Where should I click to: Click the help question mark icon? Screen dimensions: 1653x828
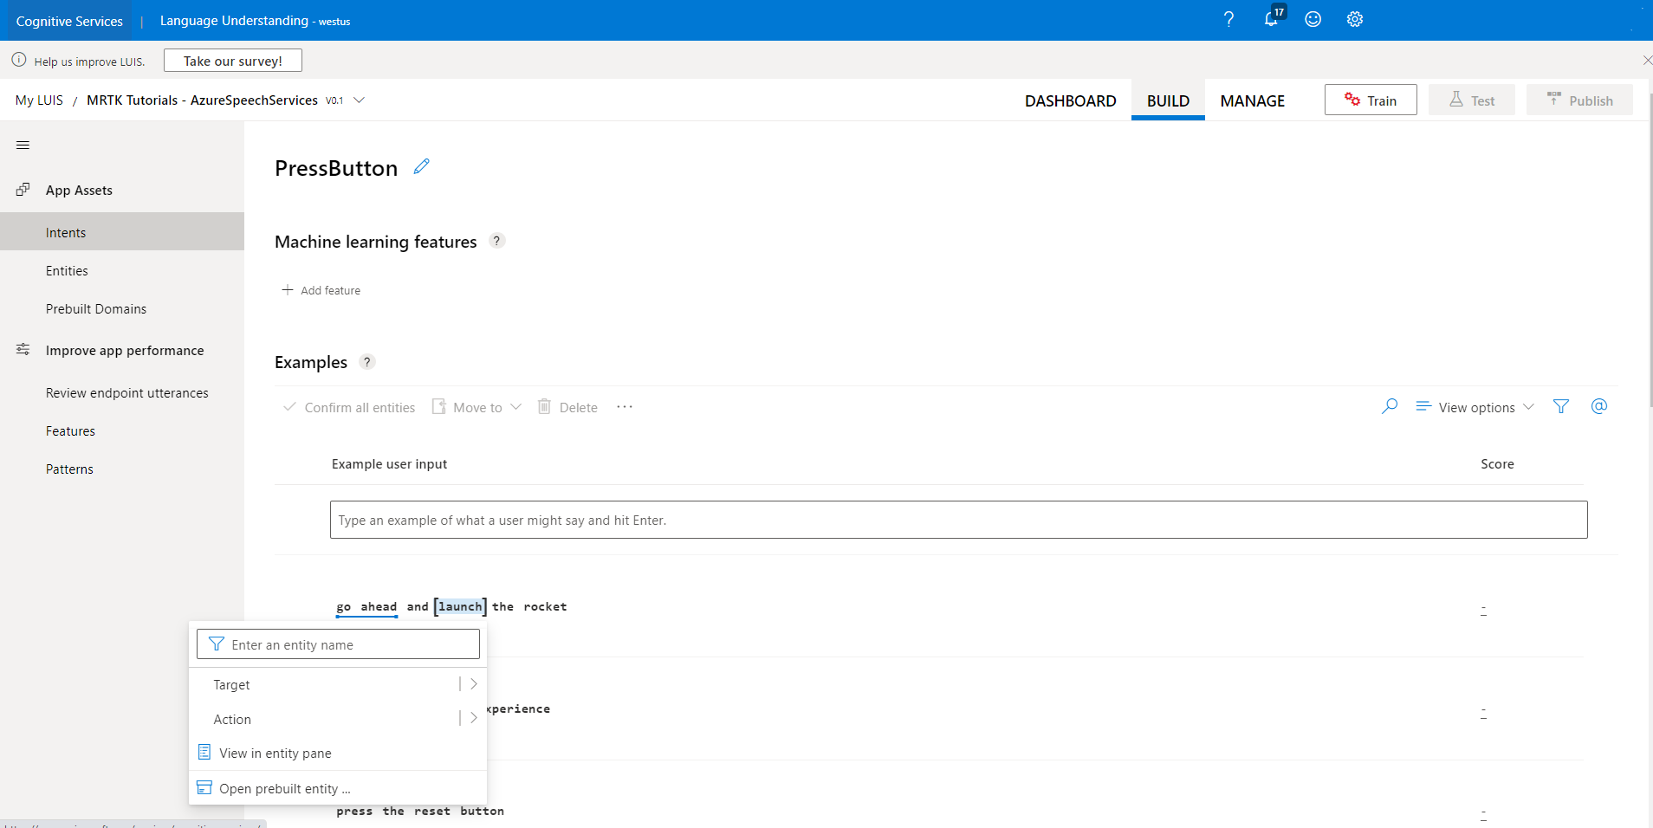pyautogui.click(x=1228, y=19)
